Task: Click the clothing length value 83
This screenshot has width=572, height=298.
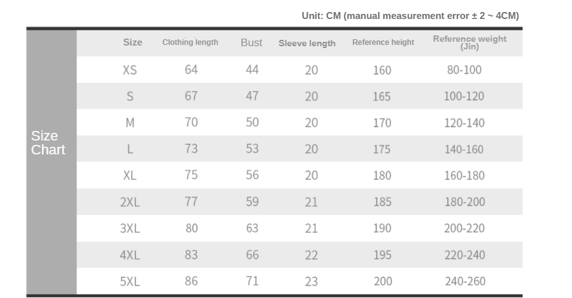Action: pos(191,255)
